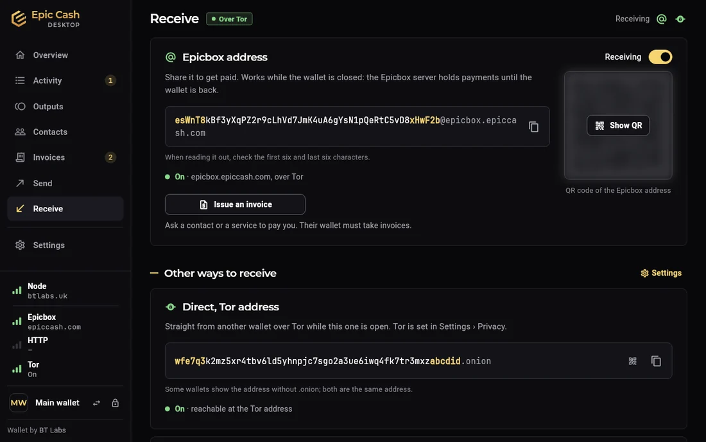Issue an invoice

click(235, 204)
